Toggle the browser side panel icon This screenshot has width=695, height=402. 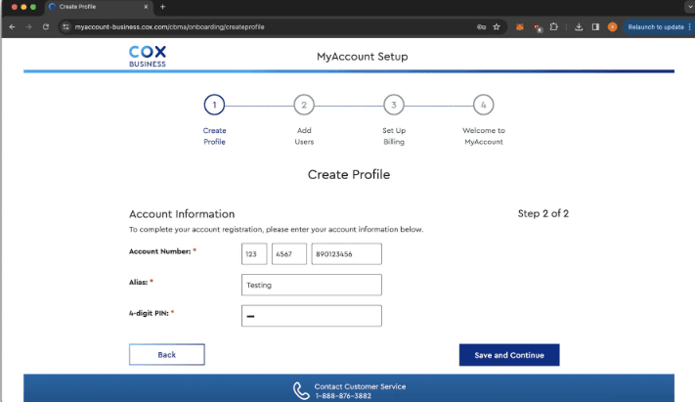pos(595,27)
